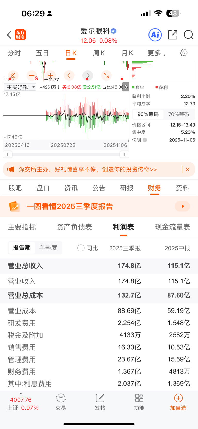Tap left handle of chart range slider

click(7, 154)
